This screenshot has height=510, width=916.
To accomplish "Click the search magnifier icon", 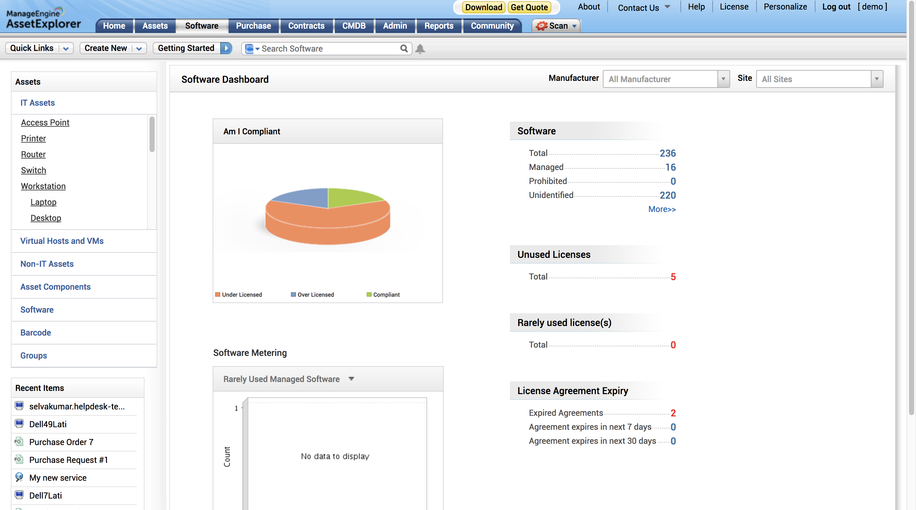I will [x=404, y=48].
